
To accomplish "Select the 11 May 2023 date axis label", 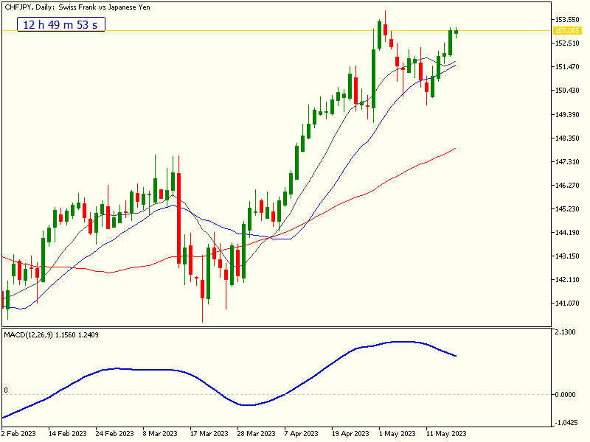I will click(x=445, y=434).
